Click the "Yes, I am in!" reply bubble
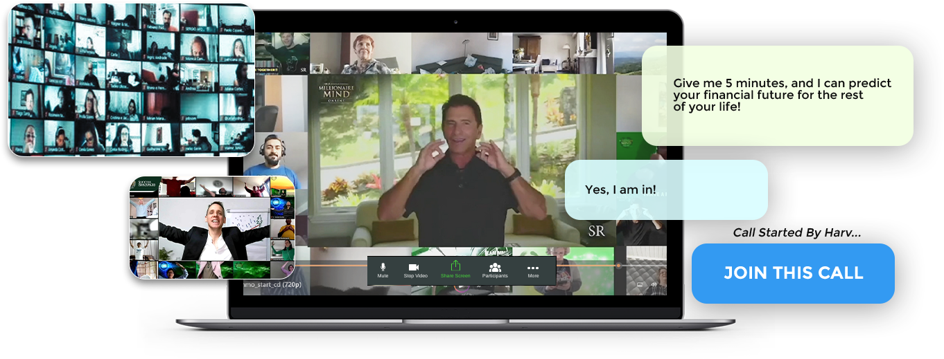The width and height of the screenshot is (944, 359). [x=665, y=190]
